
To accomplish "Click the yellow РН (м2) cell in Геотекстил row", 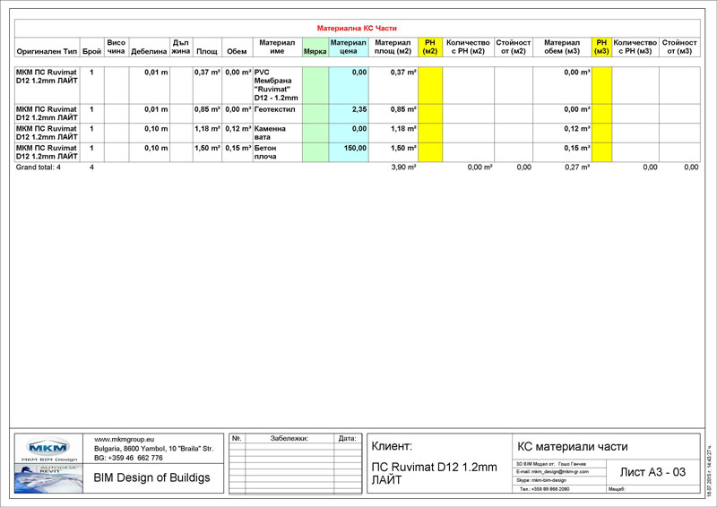I will click(x=430, y=114).
